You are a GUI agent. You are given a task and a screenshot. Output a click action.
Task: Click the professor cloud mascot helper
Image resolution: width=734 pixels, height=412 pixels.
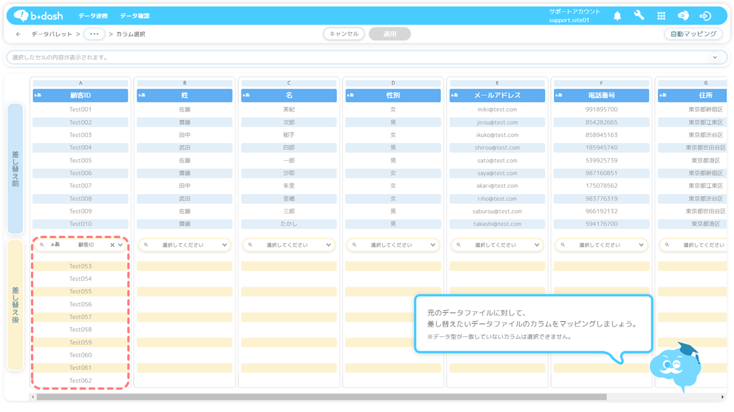coord(676,365)
